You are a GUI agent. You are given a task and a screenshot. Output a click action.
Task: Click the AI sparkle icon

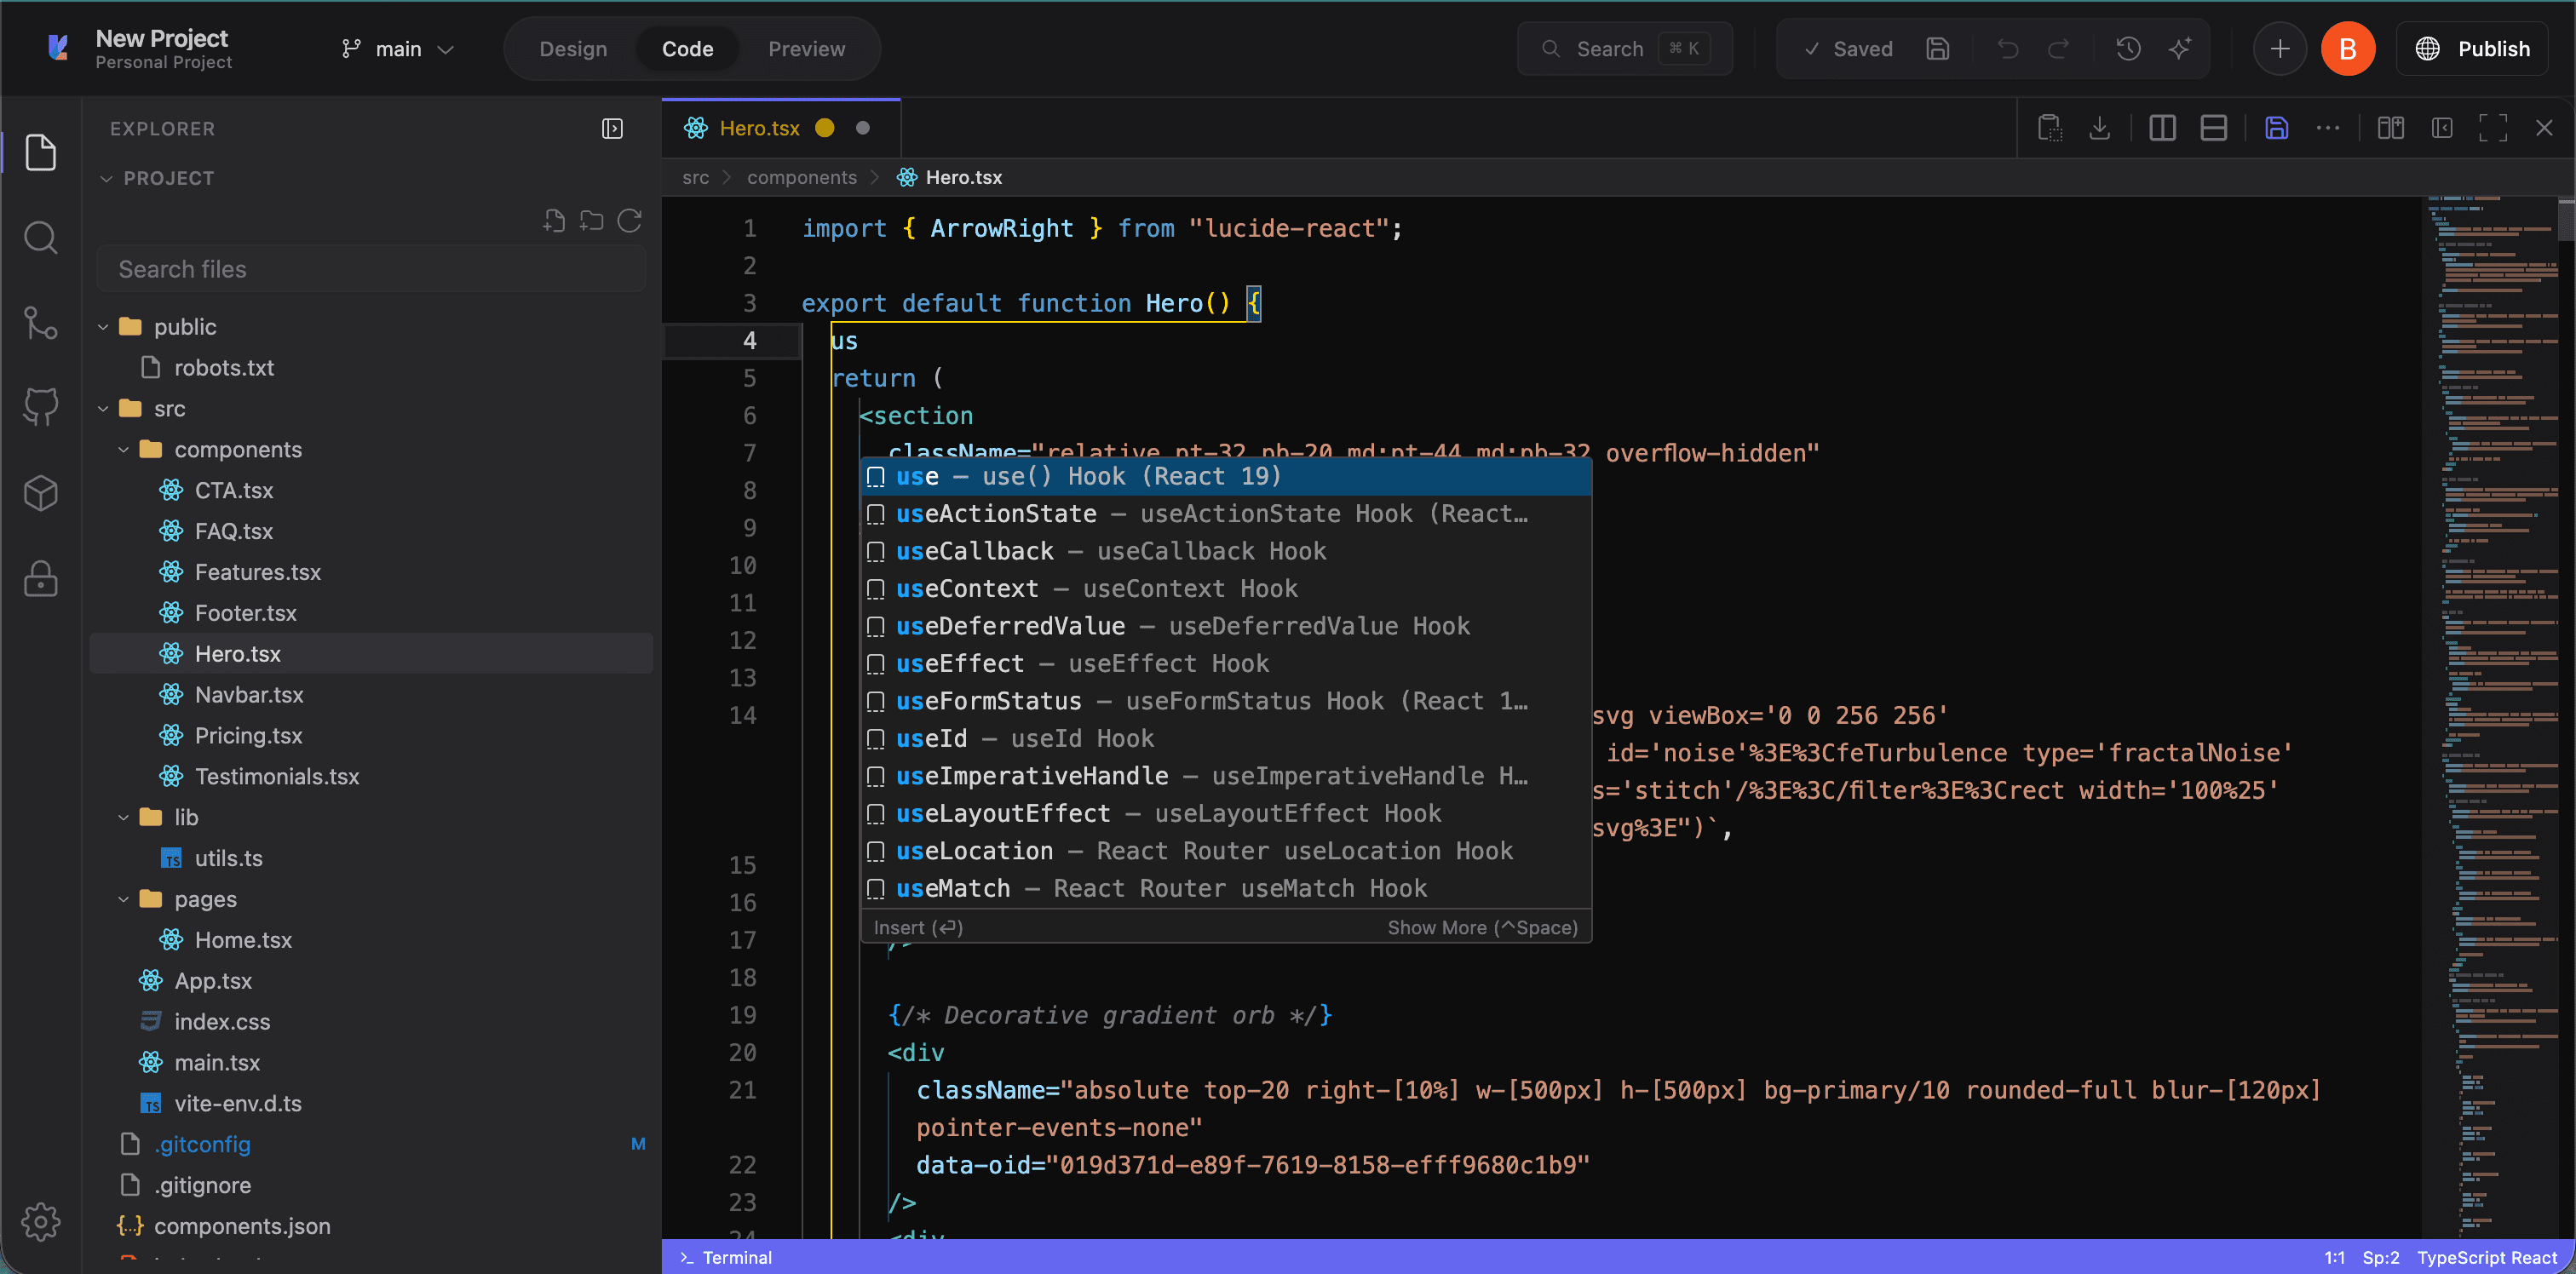pos(2180,49)
